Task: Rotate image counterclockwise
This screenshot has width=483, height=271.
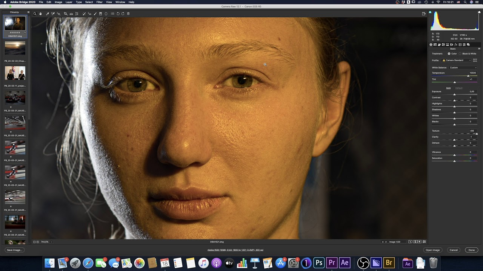Action: click(118, 14)
